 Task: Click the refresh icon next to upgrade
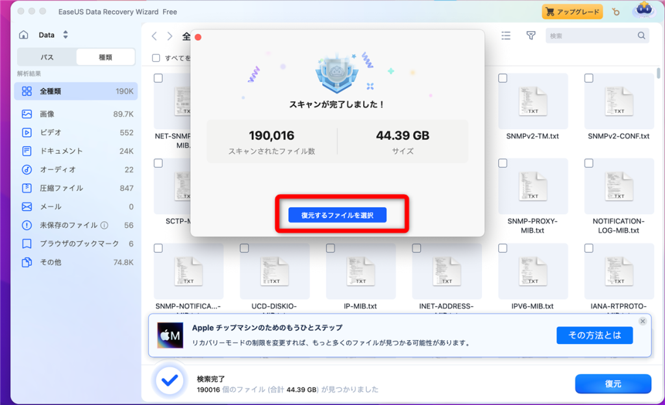point(616,12)
